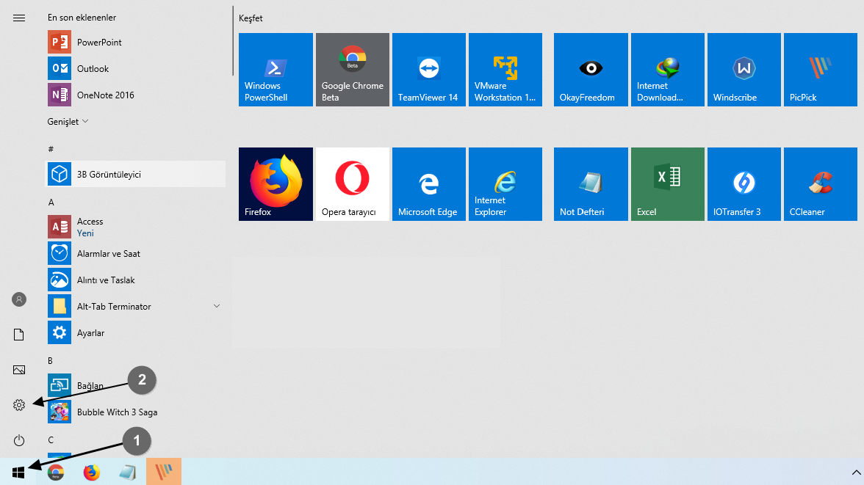
Task: Open the Documents icon in sidebar
Action: (x=19, y=335)
